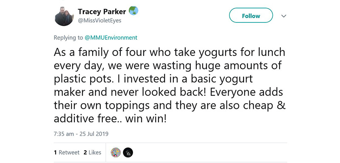Click the tweet line ending 'win win!'
Image resolution: width=340 pixels, height=163 pixels.
[x=110, y=119]
